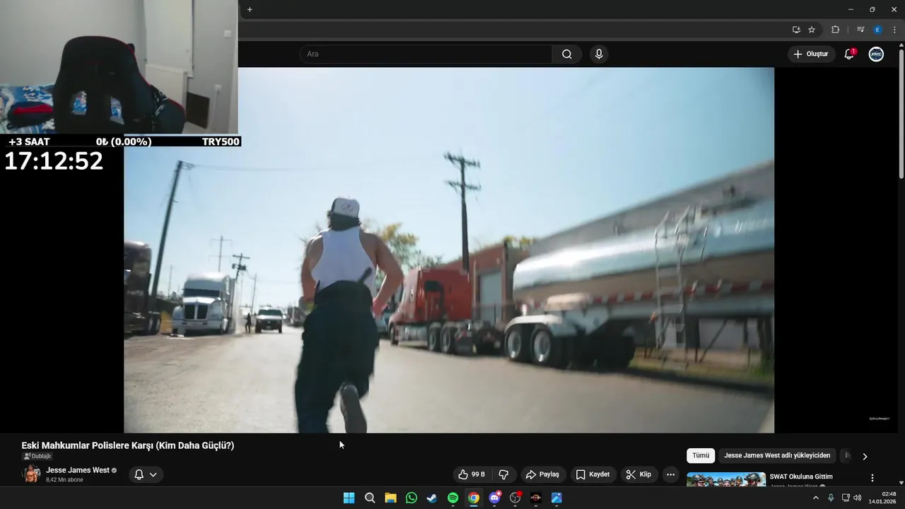This screenshot has width=905, height=509.
Task: Open the network status tray icon
Action: tap(846, 498)
